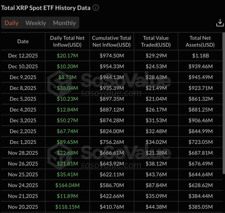Switch to the Weekly tab

tap(36, 23)
